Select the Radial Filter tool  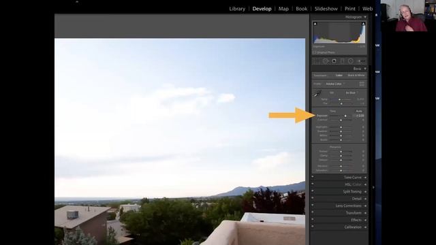point(351,61)
